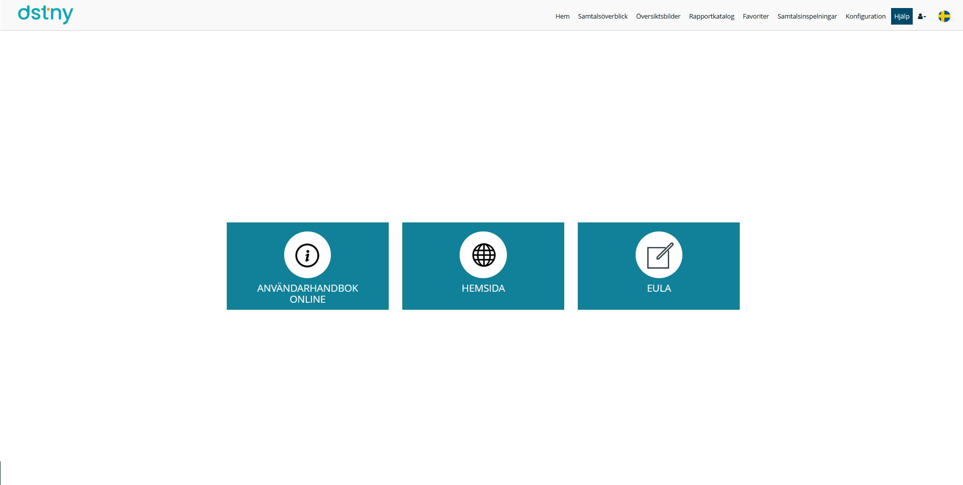Open the Konfiguration section
This screenshot has width=963, height=485.
(865, 17)
